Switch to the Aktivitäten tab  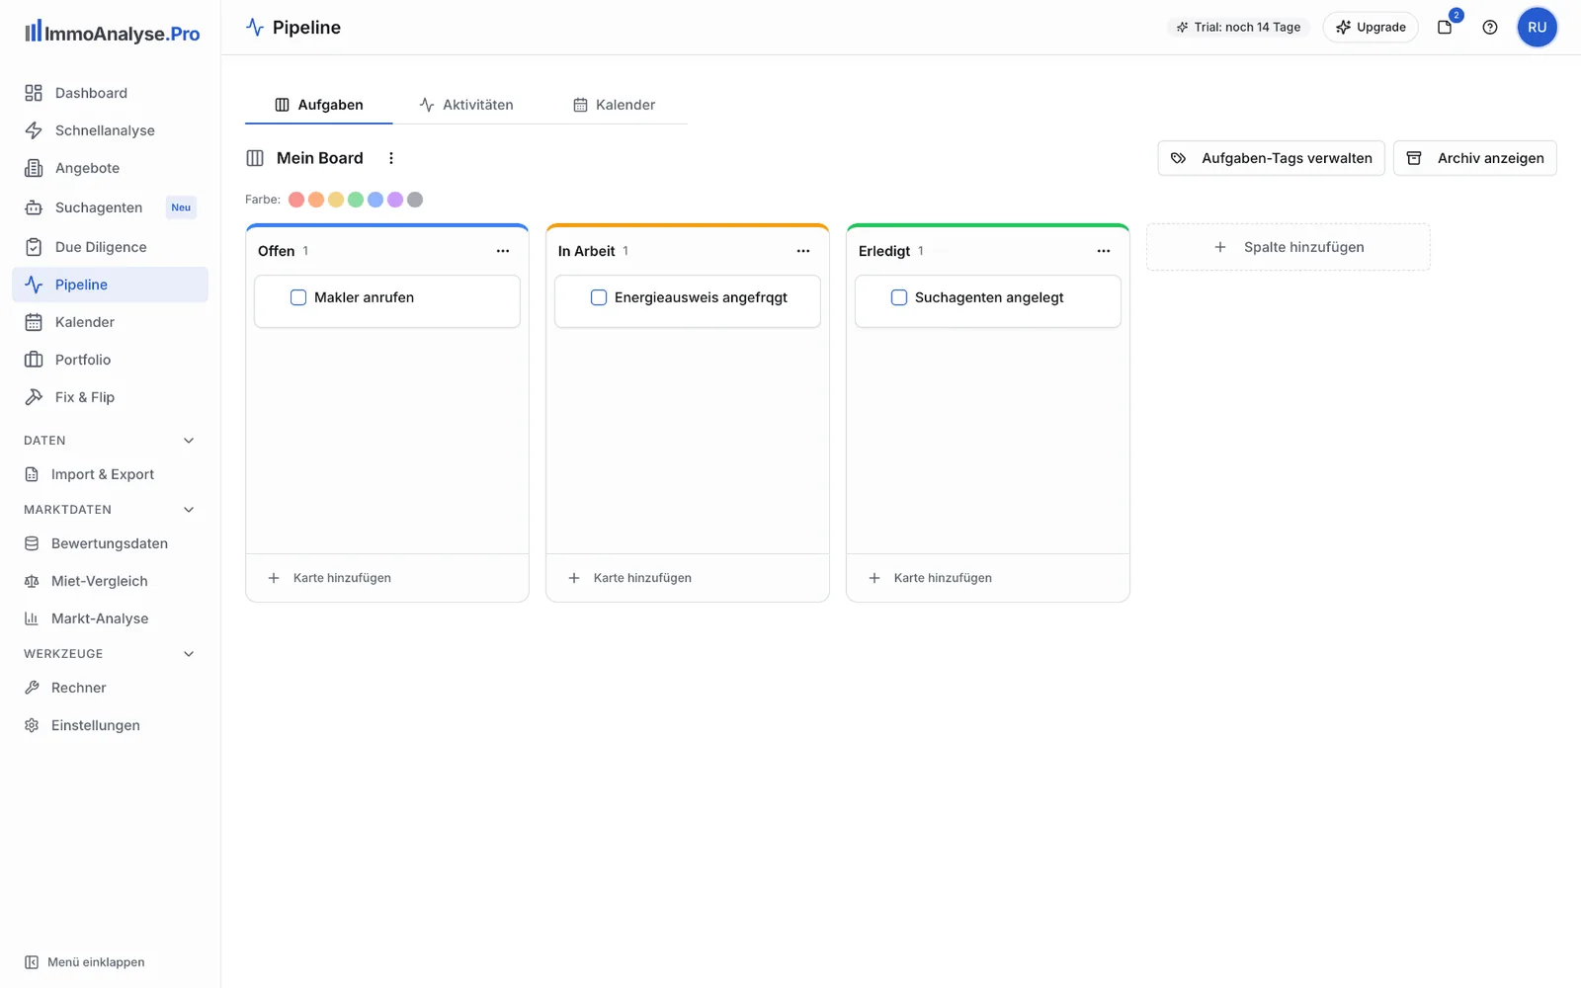[x=466, y=105]
